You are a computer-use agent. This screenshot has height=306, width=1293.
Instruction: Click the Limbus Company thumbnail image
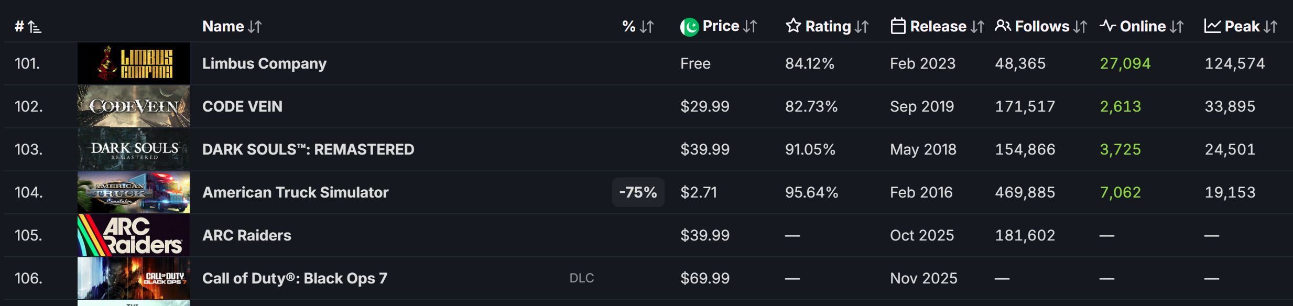pos(134,63)
